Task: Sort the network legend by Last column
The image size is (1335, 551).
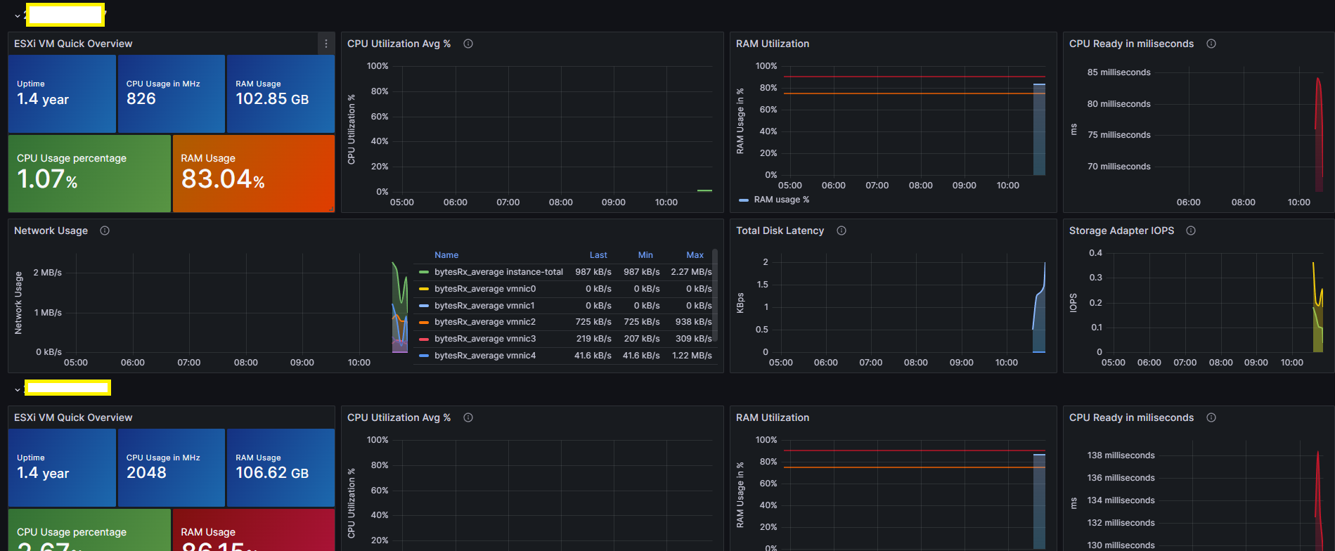Action: [x=598, y=255]
